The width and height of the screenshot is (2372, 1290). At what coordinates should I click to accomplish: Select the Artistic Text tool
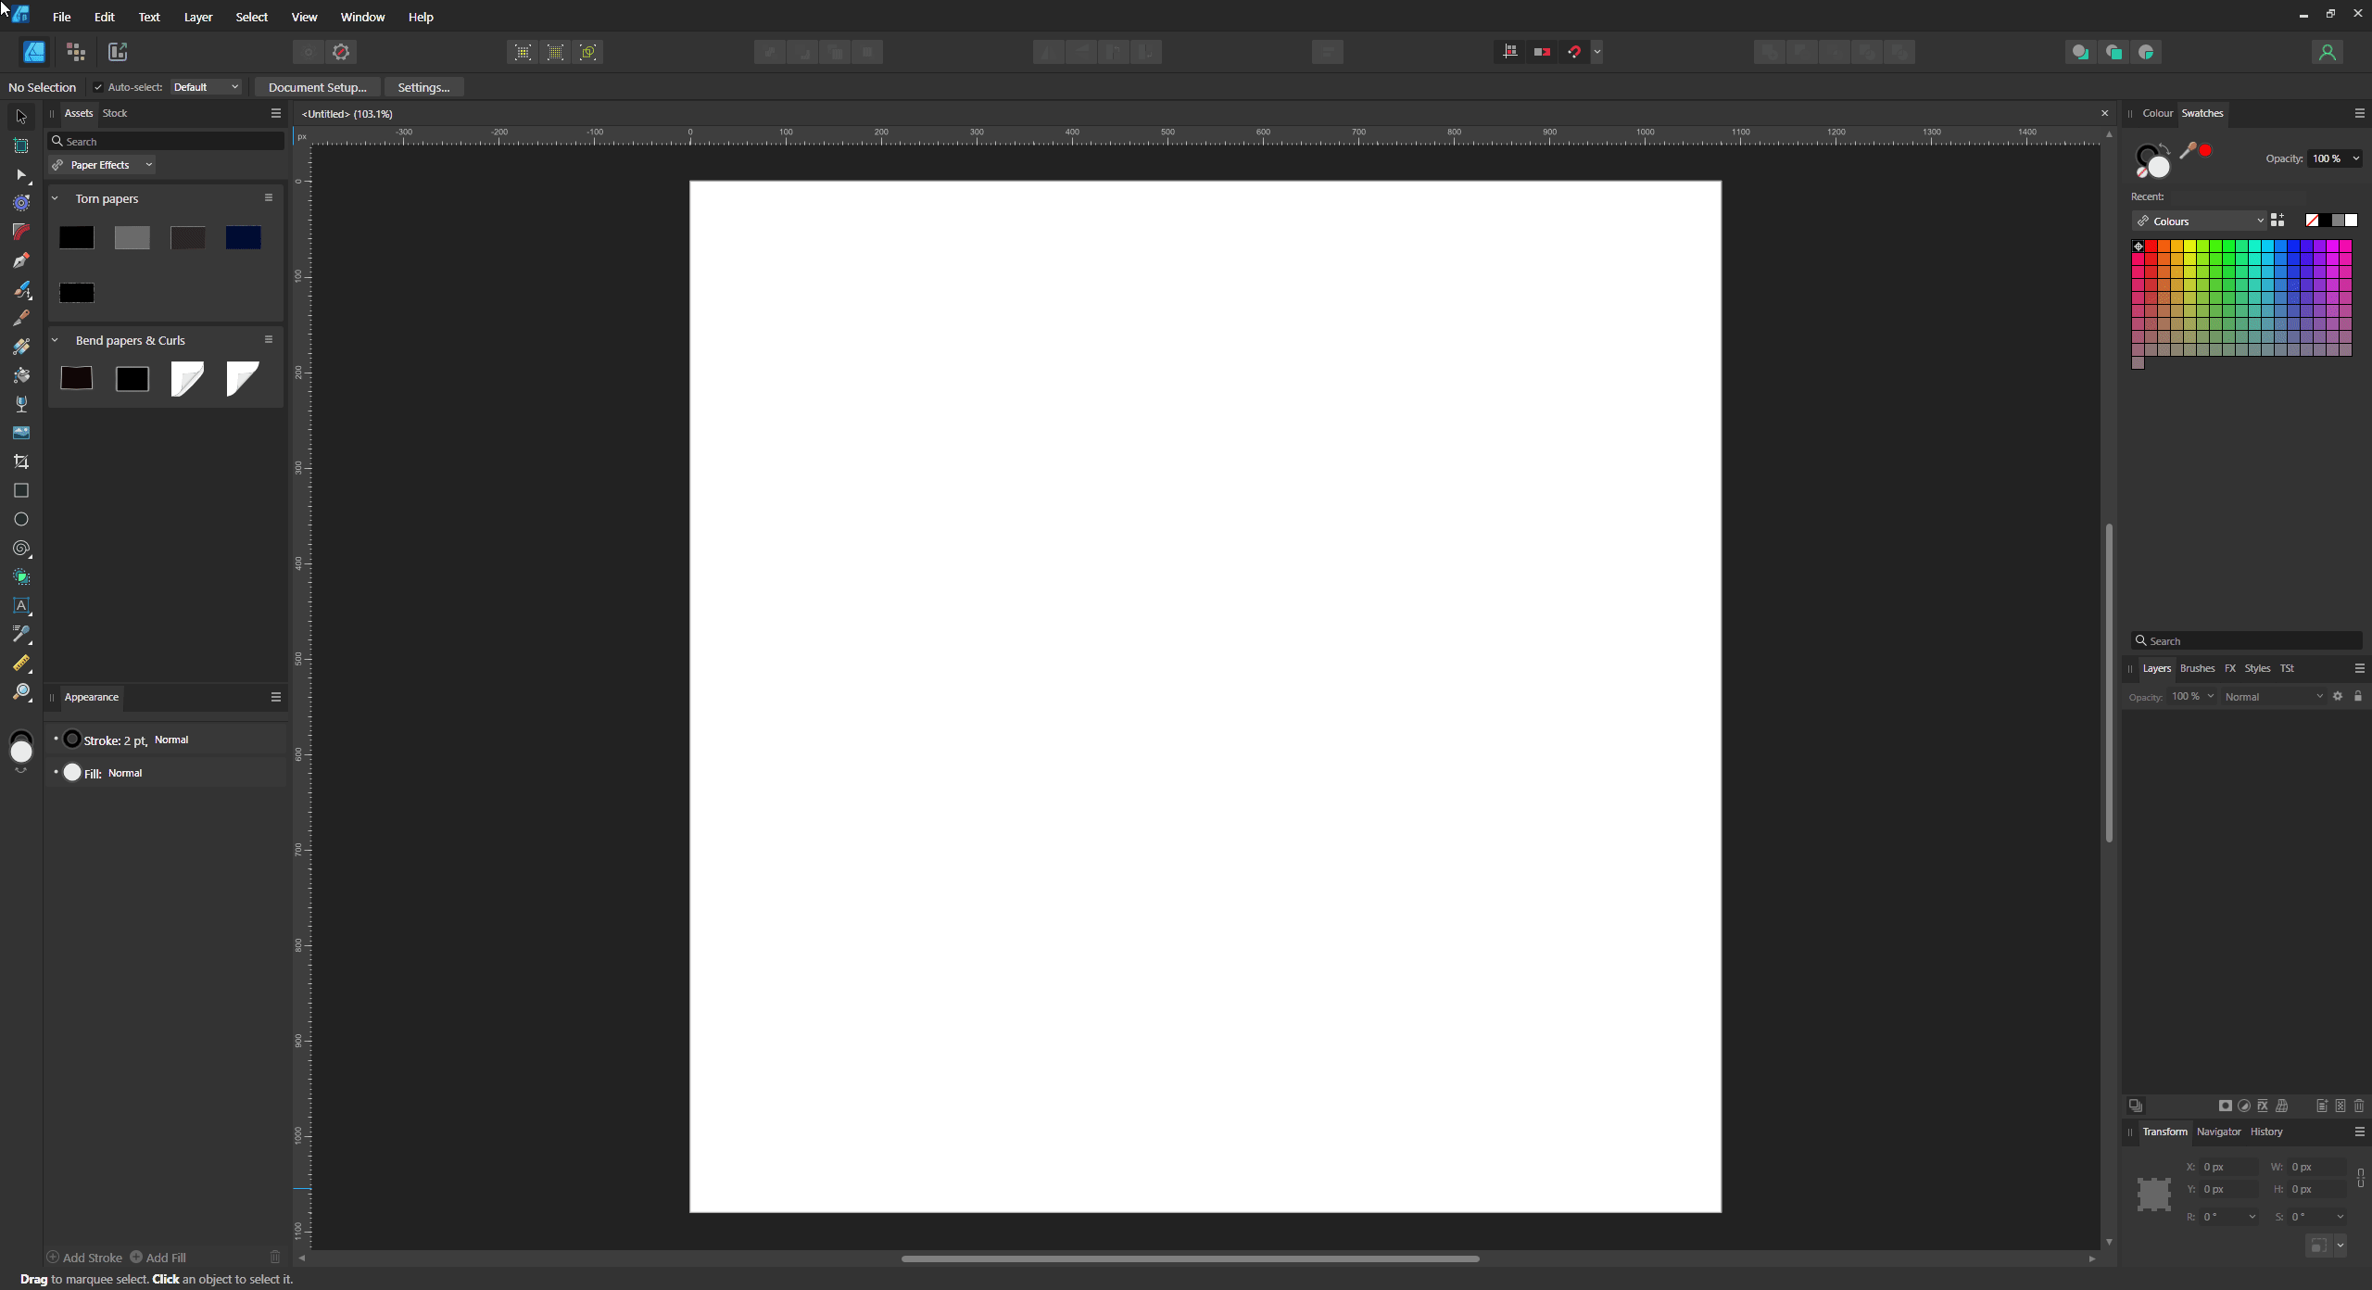21,605
